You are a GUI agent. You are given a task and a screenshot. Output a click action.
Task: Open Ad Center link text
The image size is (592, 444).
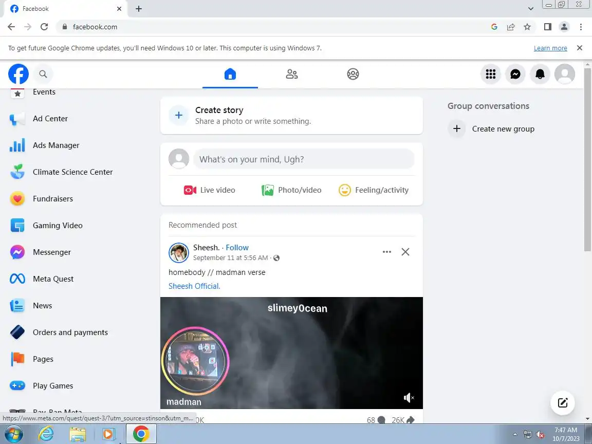pyautogui.click(x=50, y=119)
